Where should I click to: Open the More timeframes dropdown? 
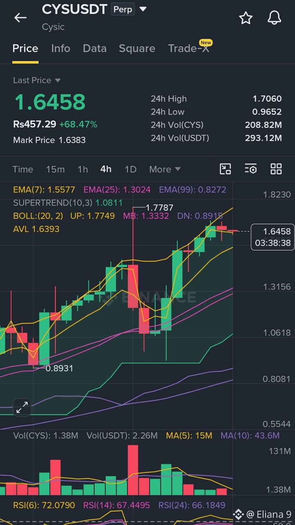[165, 169]
